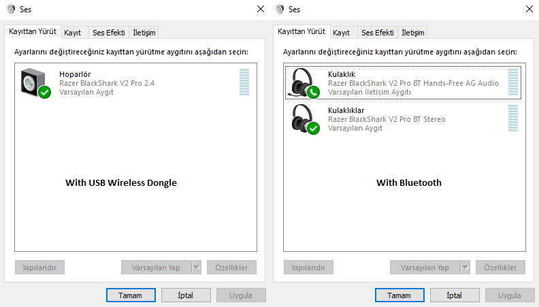Confirm with Tamam in right window
The height and width of the screenshot is (307, 539).
click(x=399, y=295)
